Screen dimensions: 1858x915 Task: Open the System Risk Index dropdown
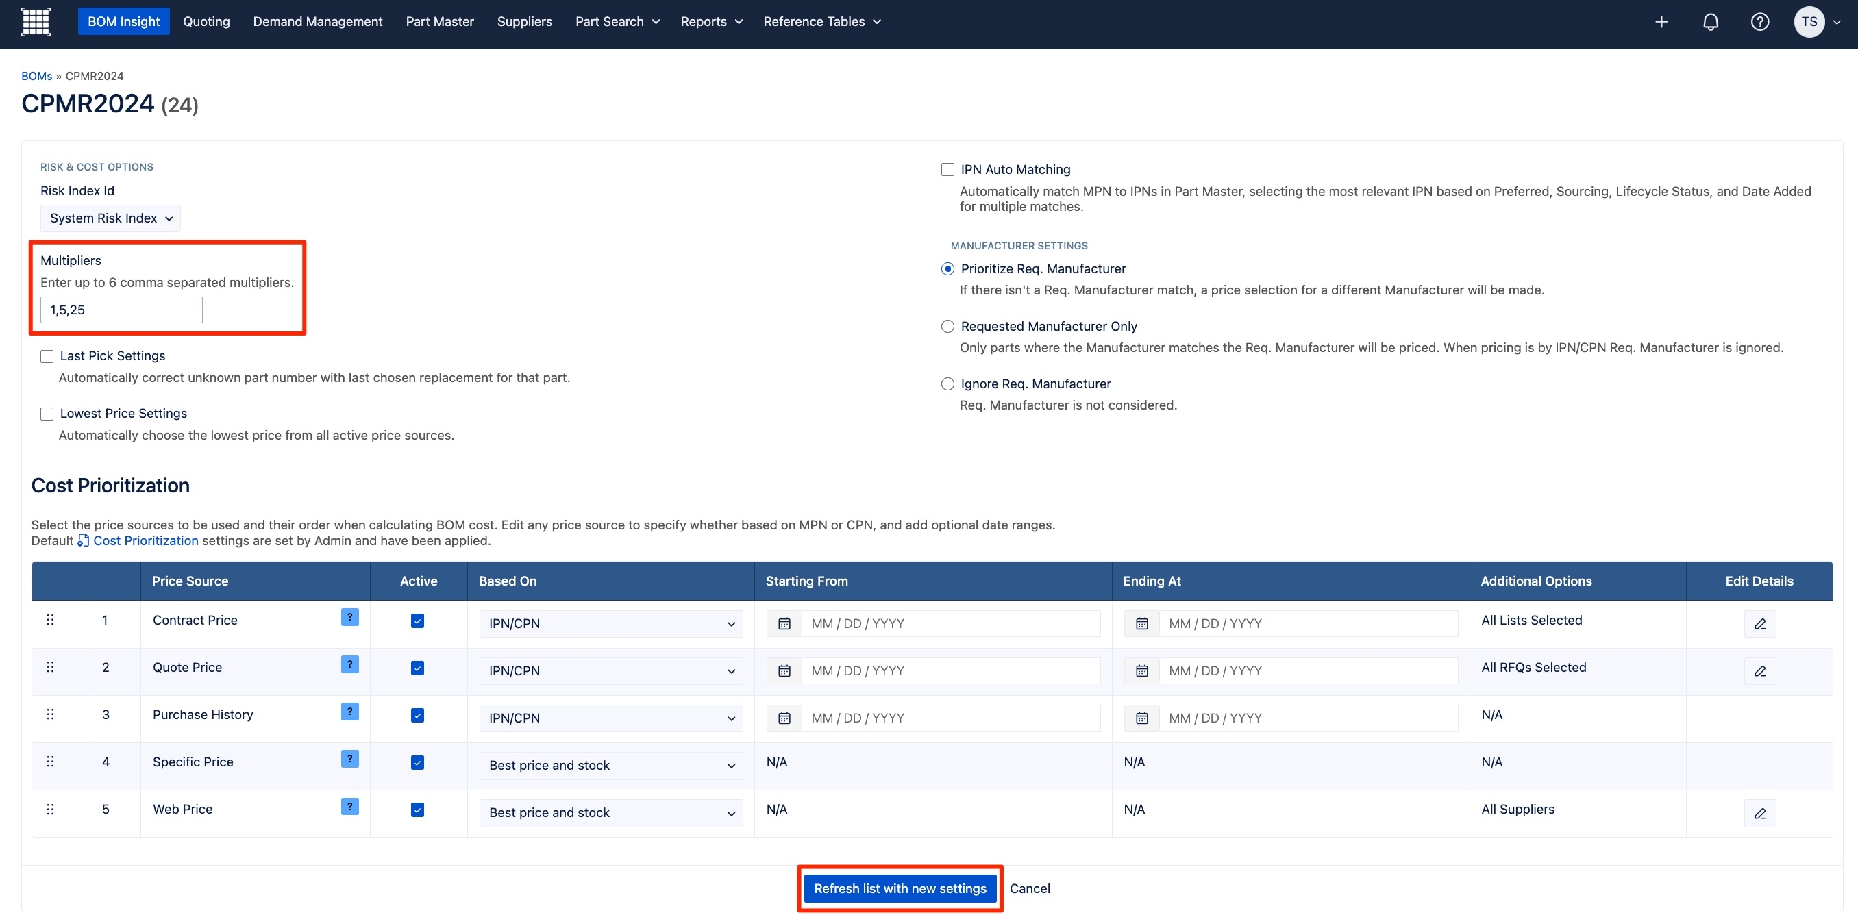(110, 218)
